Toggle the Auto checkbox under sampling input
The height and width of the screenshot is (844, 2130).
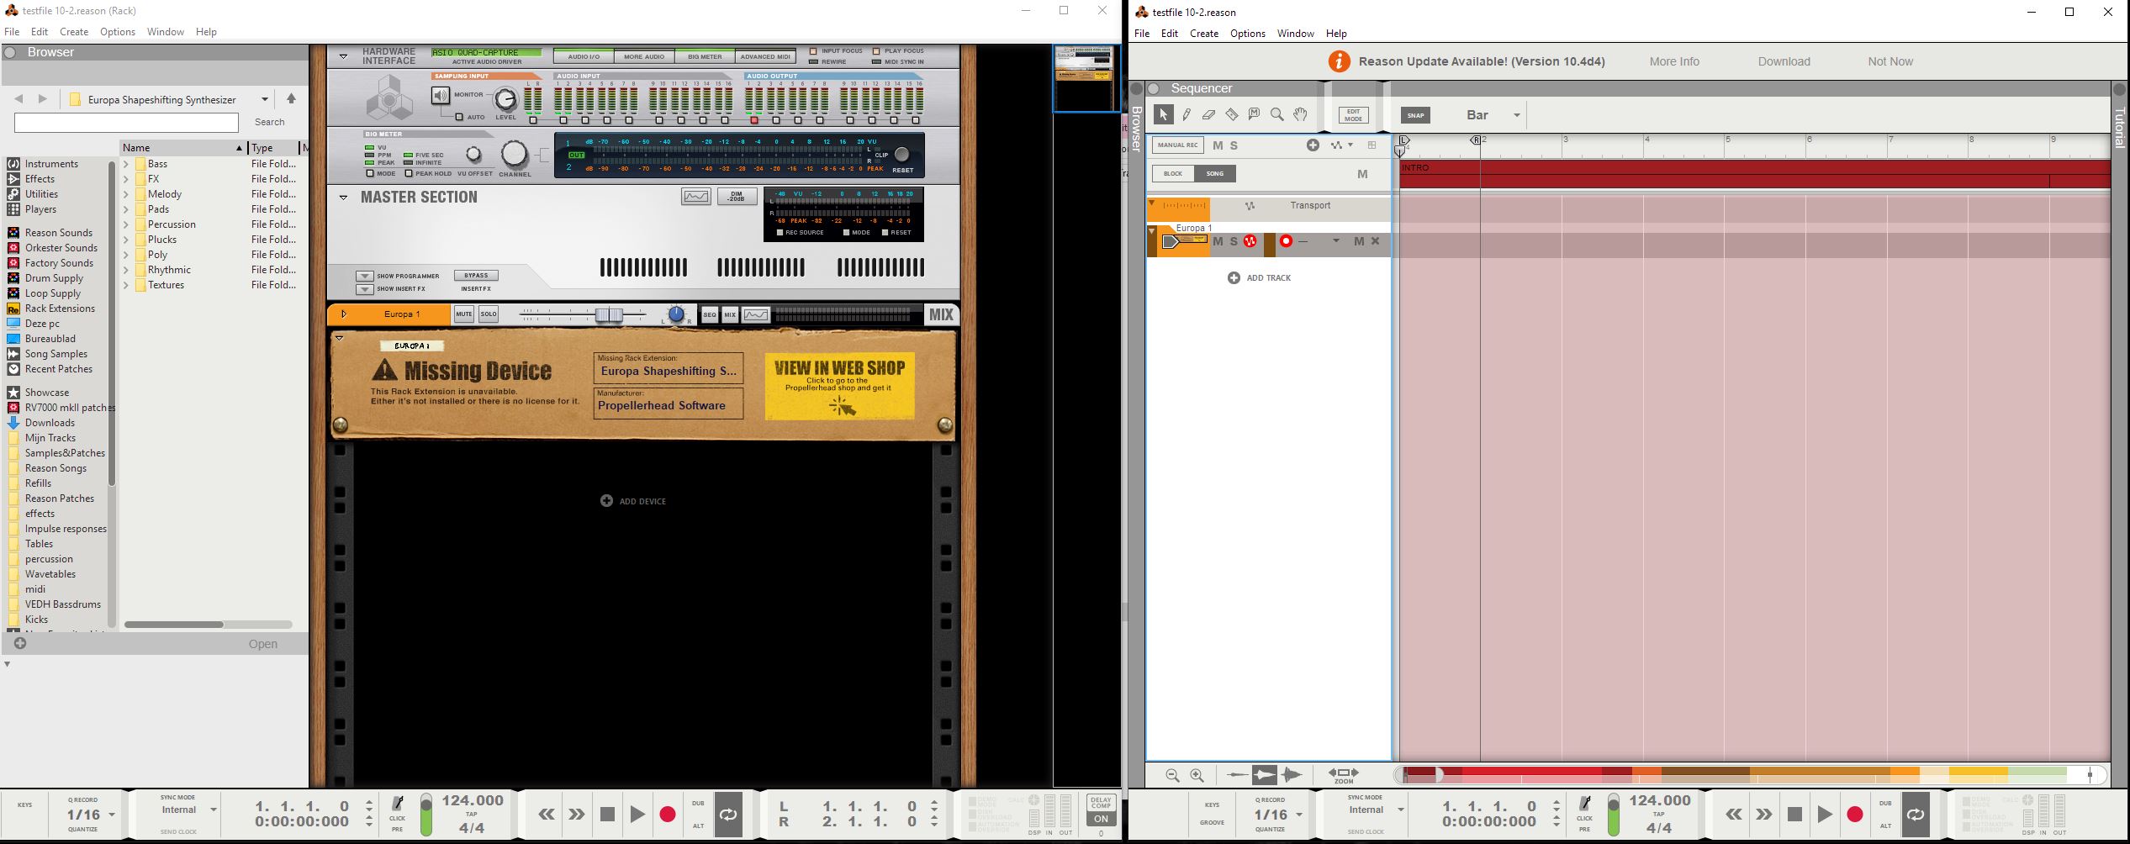coord(459,118)
